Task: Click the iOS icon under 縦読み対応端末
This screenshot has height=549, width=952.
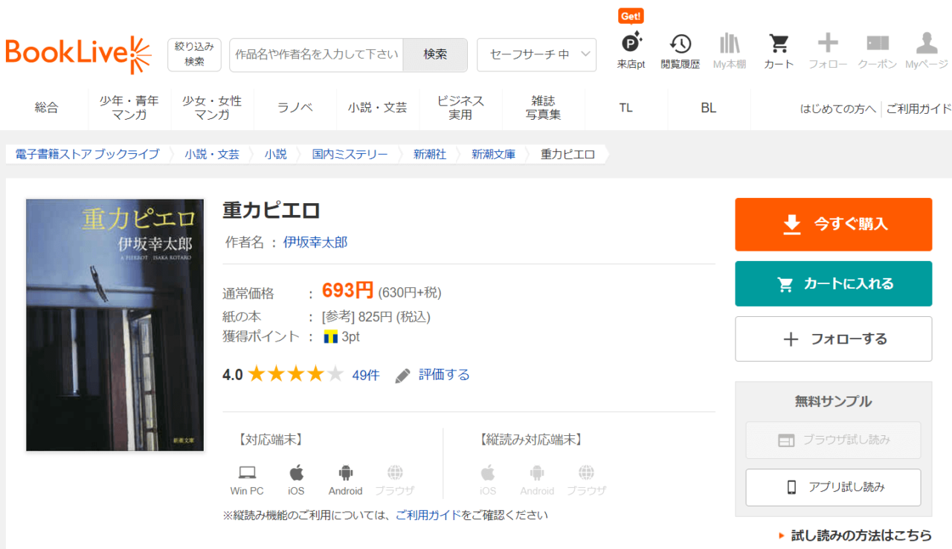Action: (x=488, y=472)
